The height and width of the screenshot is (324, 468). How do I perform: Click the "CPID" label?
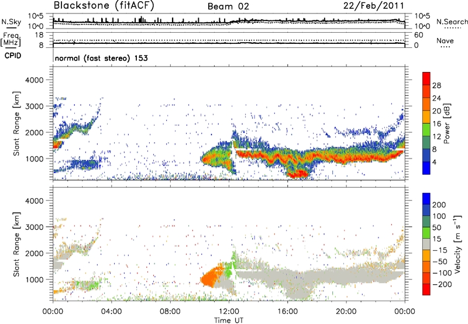coord(13,56)
